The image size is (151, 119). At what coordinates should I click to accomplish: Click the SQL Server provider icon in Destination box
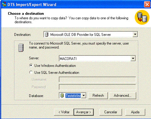pyautogui.click(x=47, y=35)
